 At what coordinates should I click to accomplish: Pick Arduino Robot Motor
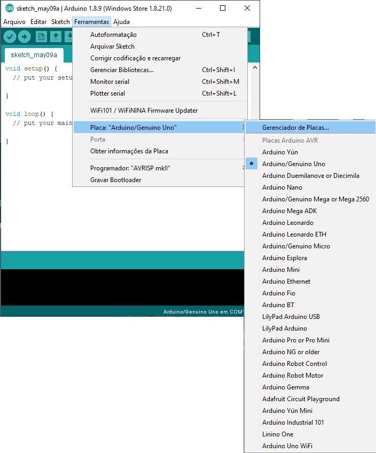click(310, 376)
